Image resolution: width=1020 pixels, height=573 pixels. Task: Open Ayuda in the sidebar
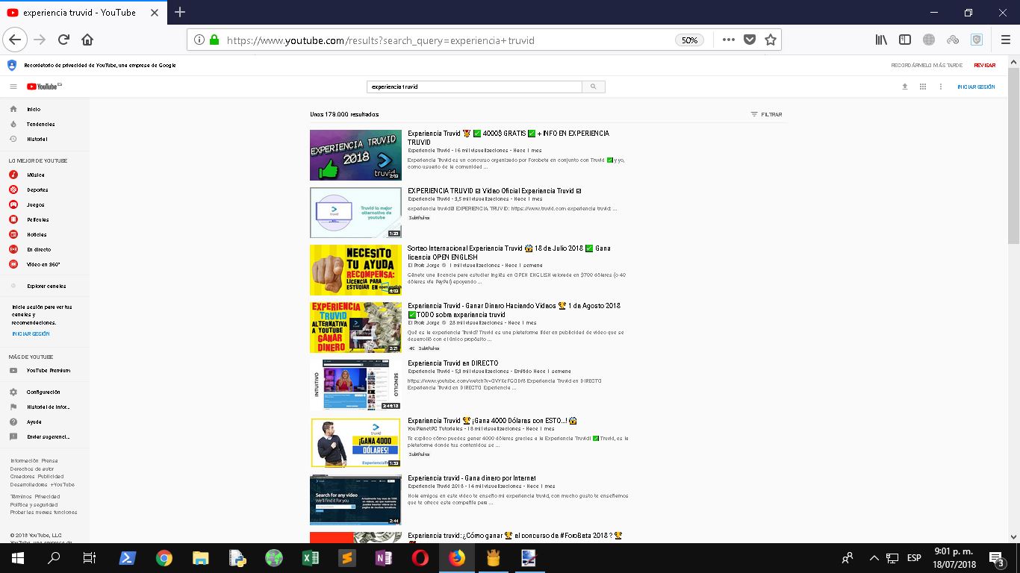(x=45, y=422)
